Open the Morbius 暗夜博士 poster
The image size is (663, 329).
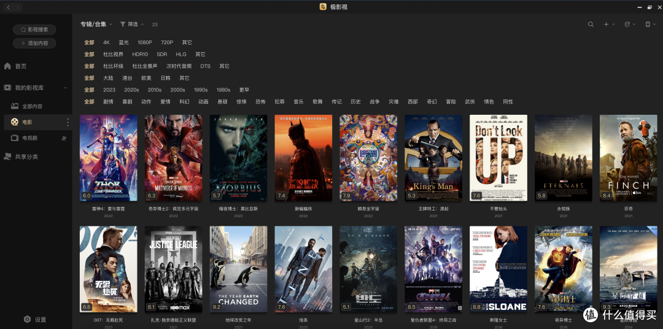click(238, 158)
